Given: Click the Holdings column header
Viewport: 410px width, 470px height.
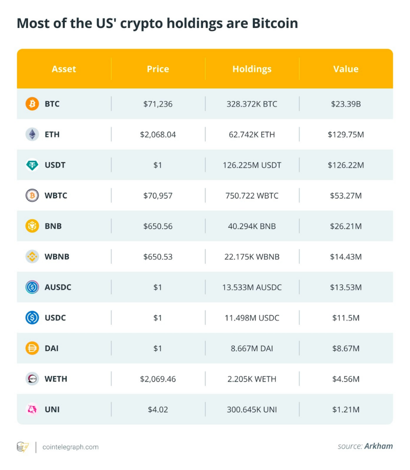Looking at the screenshot, I should (x=252, y=69).
